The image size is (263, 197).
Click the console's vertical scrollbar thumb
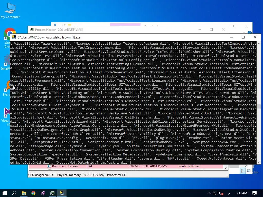point(259,106)
